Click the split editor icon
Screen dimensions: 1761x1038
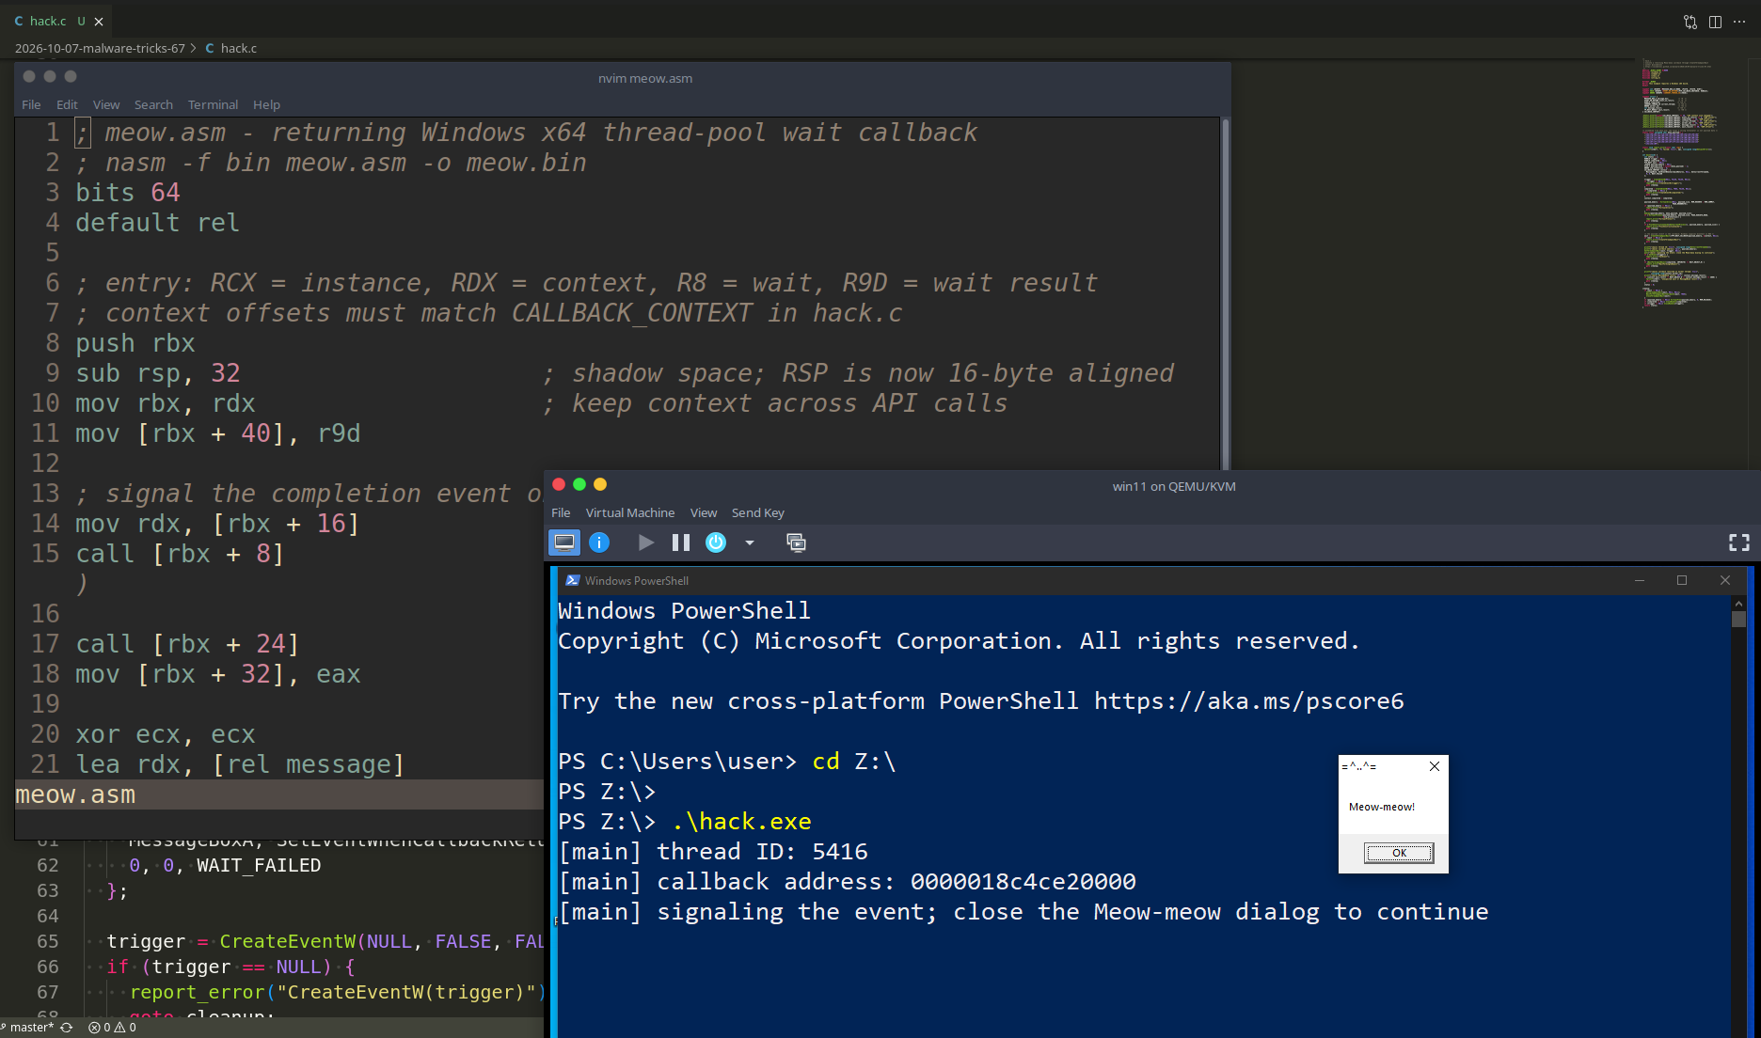[x=1715, y=22]
